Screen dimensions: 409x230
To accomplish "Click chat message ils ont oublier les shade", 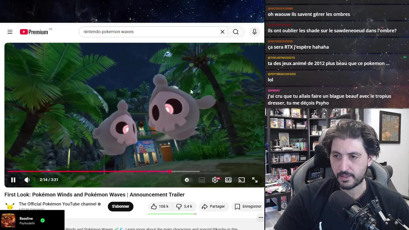I will tap(332, 31).
